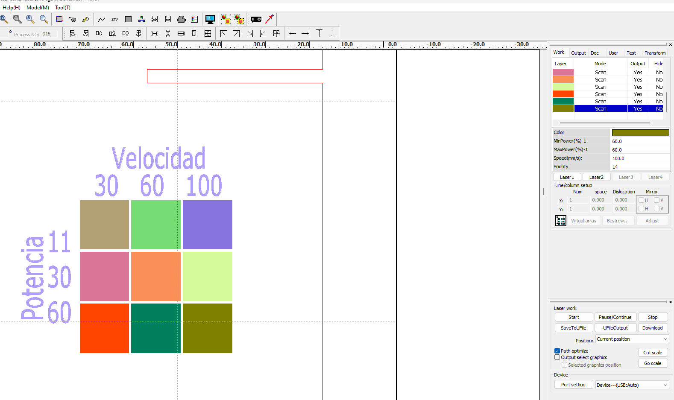Click the curve smoothing tool icon
The image size is (674, 400).
[x=101, y=19]
